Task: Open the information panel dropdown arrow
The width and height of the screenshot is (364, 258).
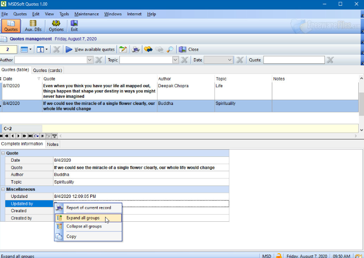Action: (x=46, y=50)
